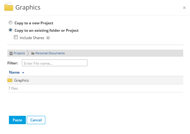Click the folder icon in the Graphics row
The width and height of the screenshot is (190, 134).
pos(10,80)
